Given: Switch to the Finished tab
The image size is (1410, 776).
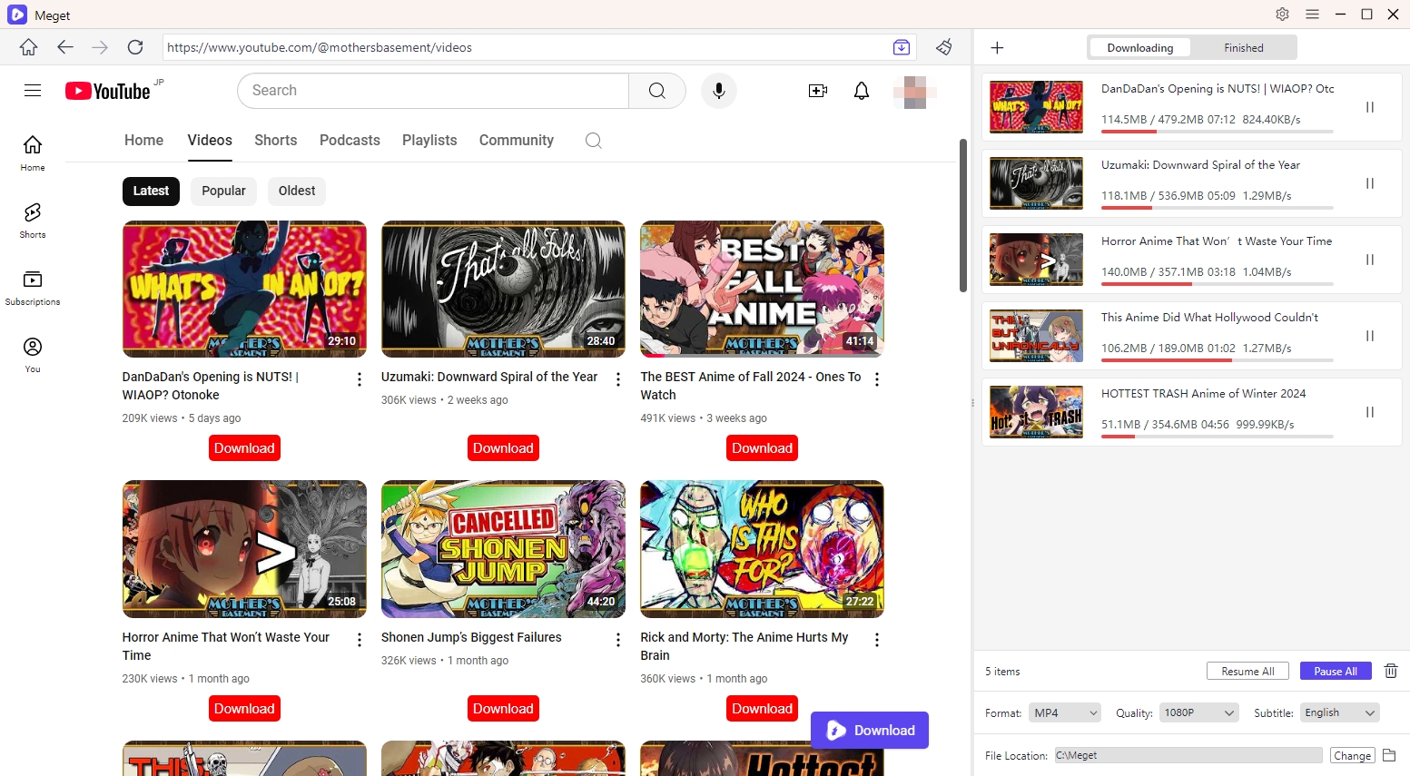Looking at the screenshot, I should [x=1244, y=48].
